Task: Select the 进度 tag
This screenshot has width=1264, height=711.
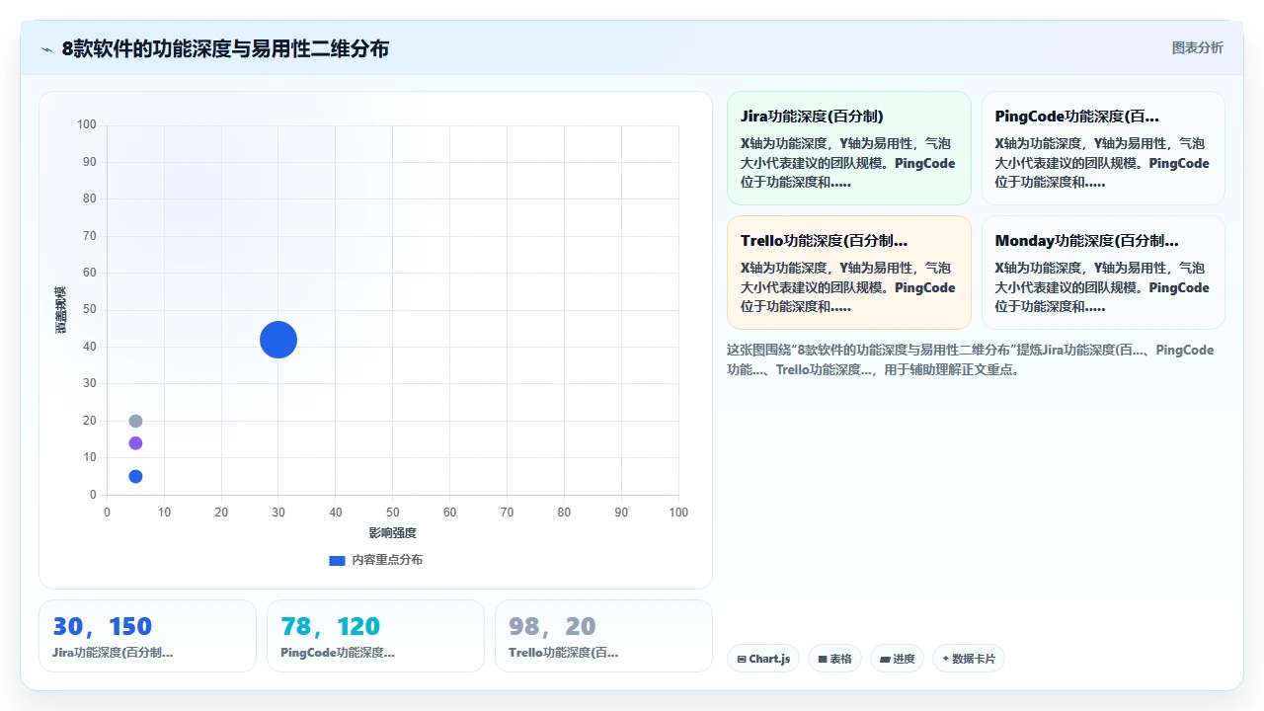Action: [897, 659]
